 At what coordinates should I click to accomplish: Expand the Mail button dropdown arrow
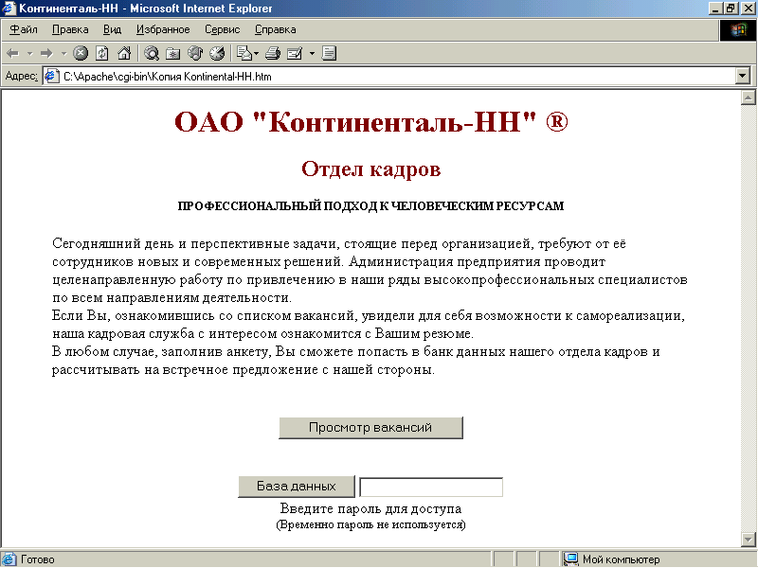tap(257, 54)
